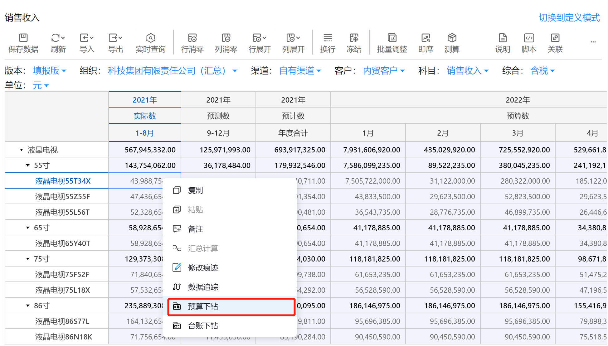The height and width of the screenshot is (346, 608).
Task: Click the Calculate (测算) cube icon
Action: 452,38
